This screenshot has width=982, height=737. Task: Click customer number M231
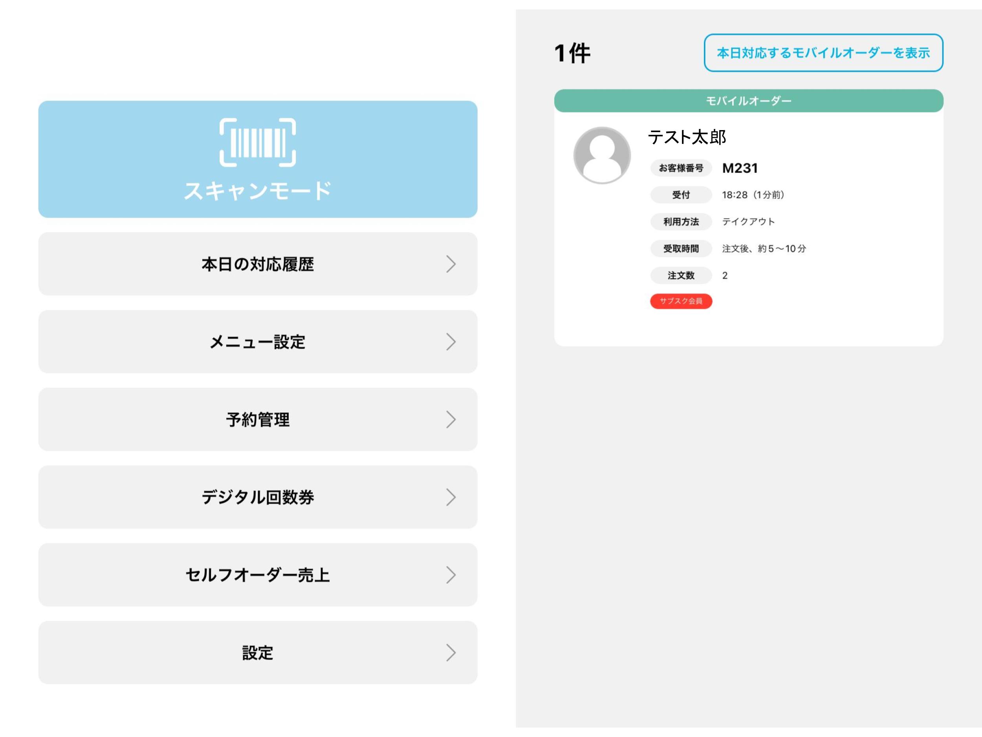(x=740, y=168)
